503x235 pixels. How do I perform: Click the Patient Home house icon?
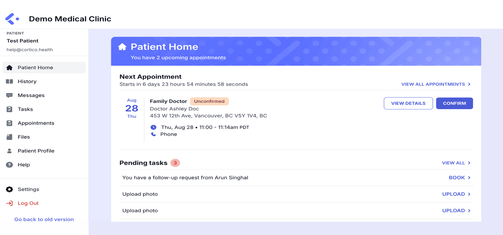coord(9,68)
